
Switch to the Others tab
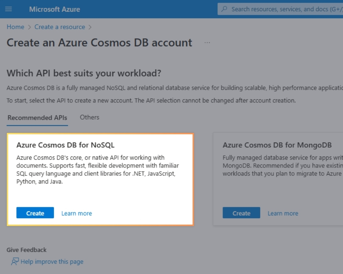point(90,117)
